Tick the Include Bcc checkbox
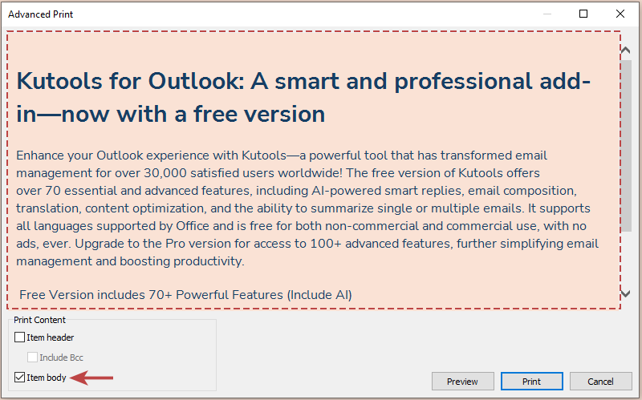The image size is (642, 400). 32,358
